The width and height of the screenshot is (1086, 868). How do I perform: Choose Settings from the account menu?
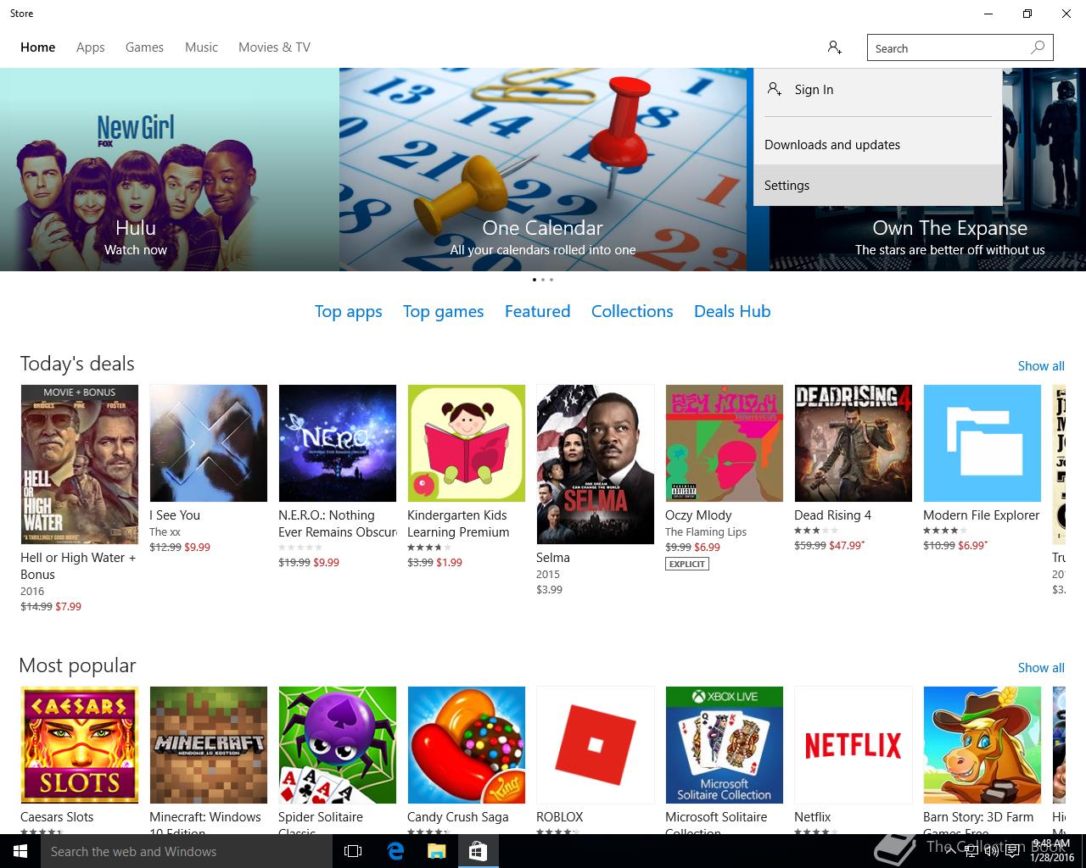point(877,185)
